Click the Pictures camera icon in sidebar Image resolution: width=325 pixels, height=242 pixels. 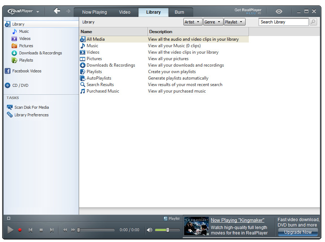coord(14,46)
